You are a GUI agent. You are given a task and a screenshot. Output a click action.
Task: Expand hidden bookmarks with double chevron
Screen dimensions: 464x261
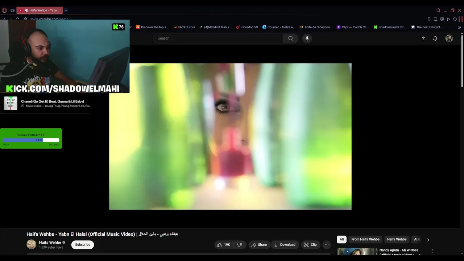[x=460, y=27]
